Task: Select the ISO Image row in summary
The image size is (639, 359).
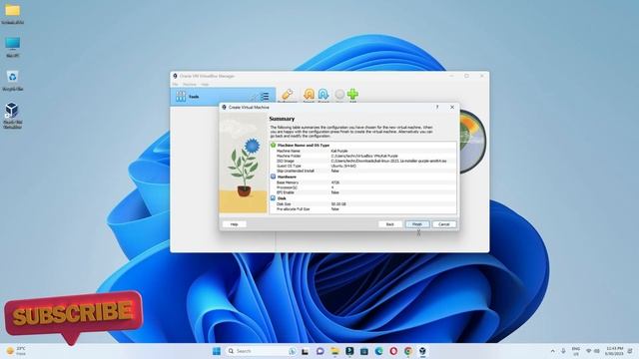Action: (x=362, y=161)
